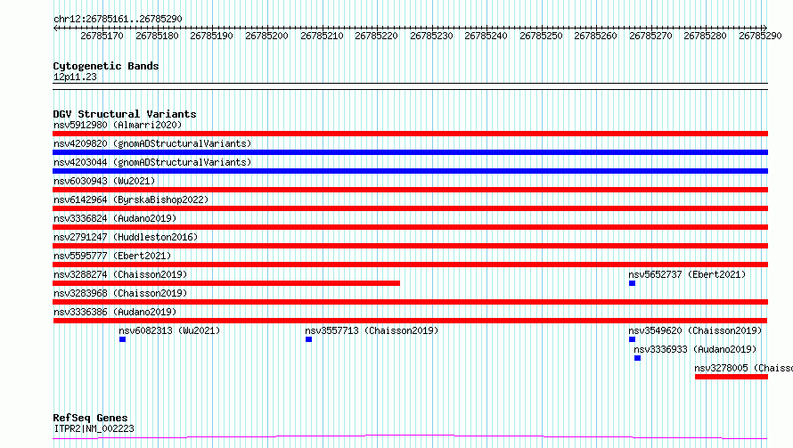Viewport: 793px width, 448px height.
Task: Click the nsv6082313 (Wu2021) label
Action: point(169,330)
